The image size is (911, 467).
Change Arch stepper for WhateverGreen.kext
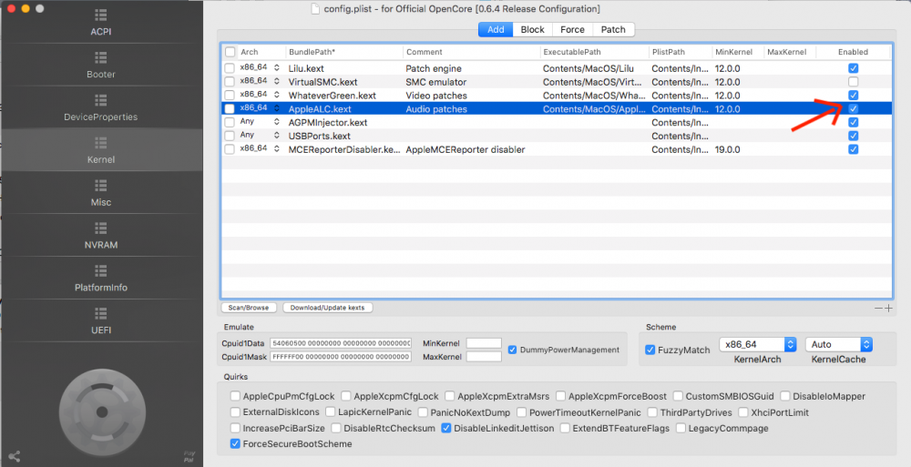(x=277, y=95)
